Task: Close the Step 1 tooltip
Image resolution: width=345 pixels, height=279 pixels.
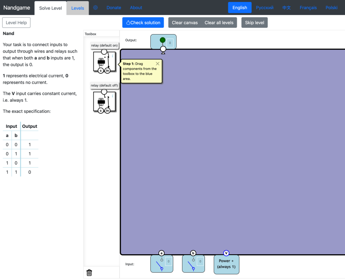Action: click(x=158, y=63)
